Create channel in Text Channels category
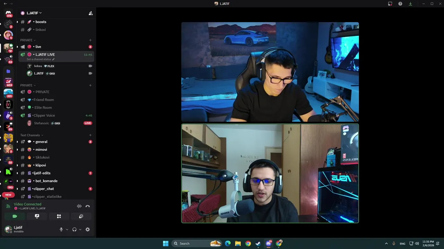Viewport: 444px width, 249px height. tap(90, 135)
